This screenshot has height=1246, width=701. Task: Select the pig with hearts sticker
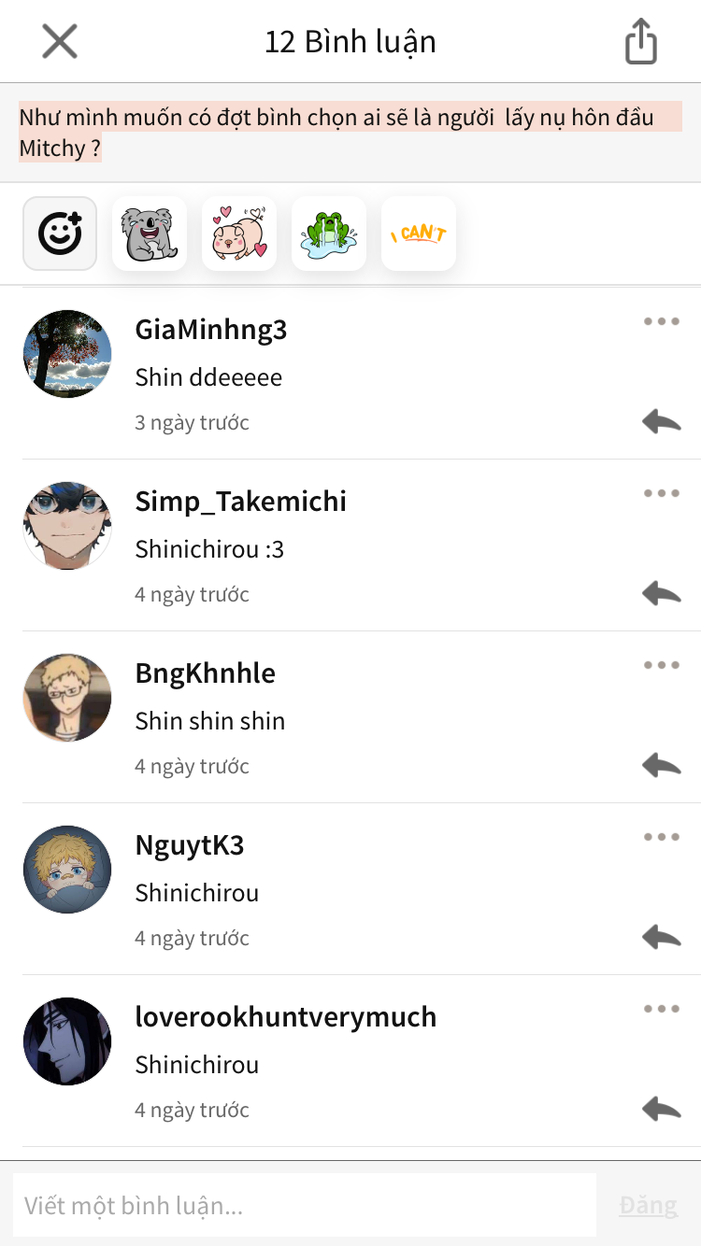(239, 234)
